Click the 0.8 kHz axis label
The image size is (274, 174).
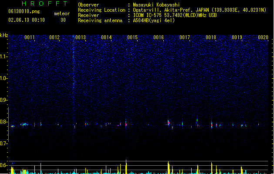[3, 122]
